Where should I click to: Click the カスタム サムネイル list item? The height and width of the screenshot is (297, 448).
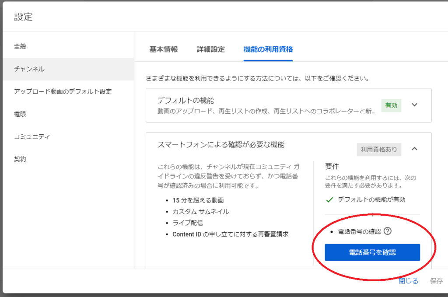pos(200,212)
